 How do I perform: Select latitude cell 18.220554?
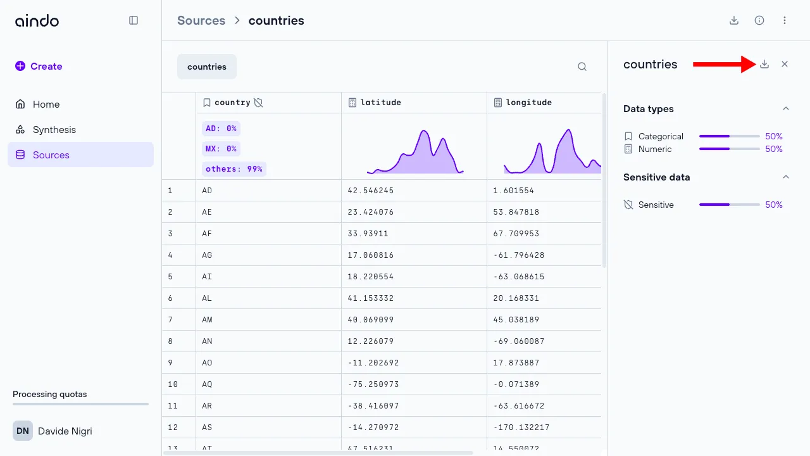(414, 277)
